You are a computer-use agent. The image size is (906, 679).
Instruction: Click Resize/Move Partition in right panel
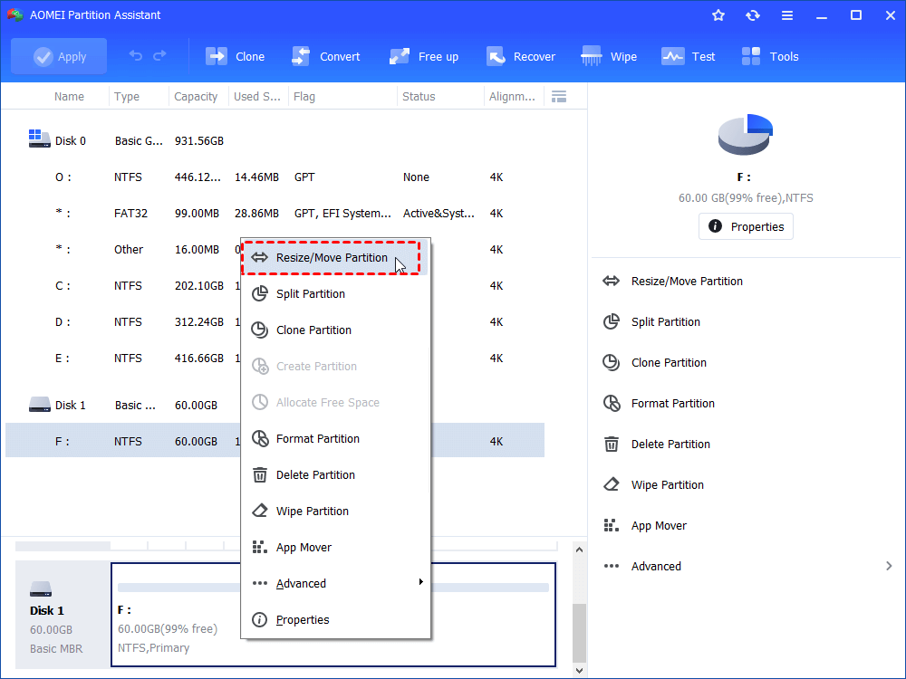click(x=687, y=282)
